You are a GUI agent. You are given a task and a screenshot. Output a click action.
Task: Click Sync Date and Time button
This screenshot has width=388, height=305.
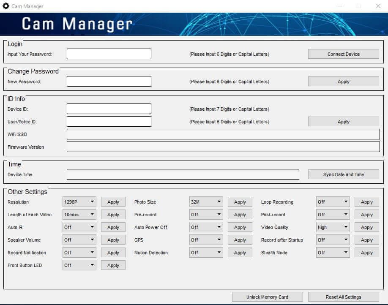point(343,174)
